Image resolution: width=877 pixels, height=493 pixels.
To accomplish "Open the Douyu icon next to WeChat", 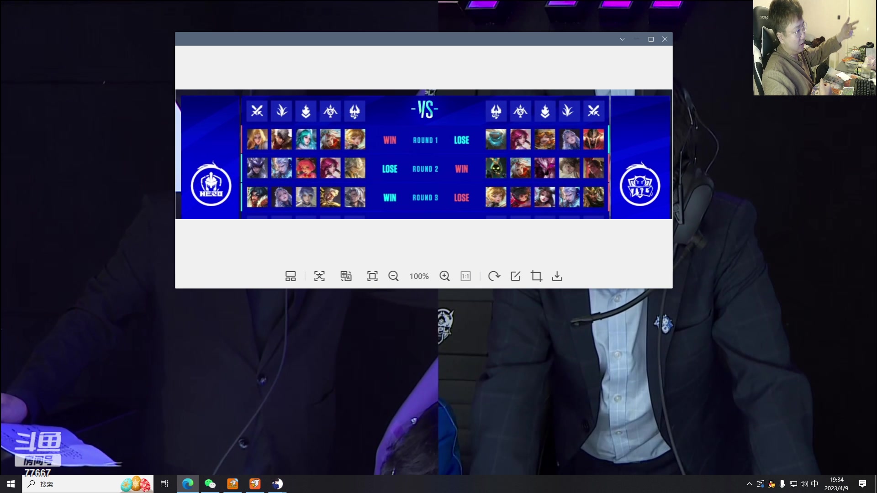I will (232, 484).
